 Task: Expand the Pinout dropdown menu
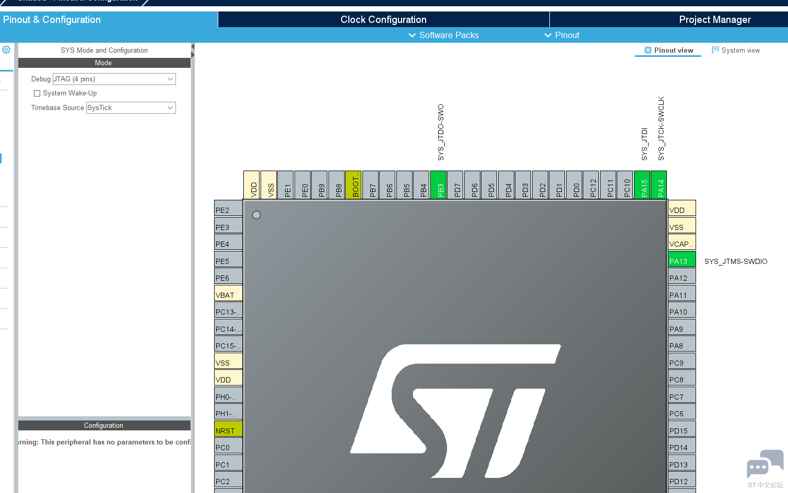click(562, 35)
